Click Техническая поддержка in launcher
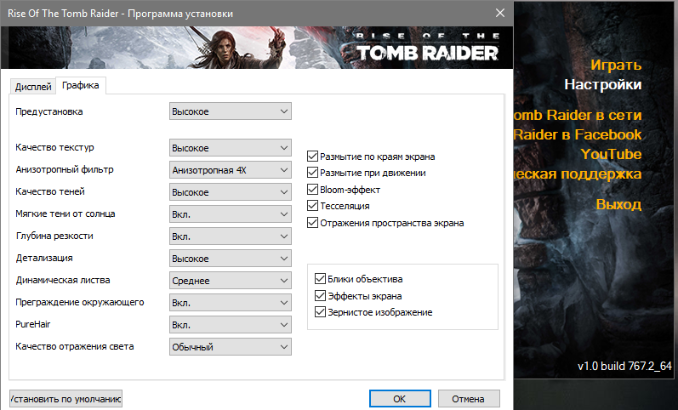678x410 pixels. [578, 174]
